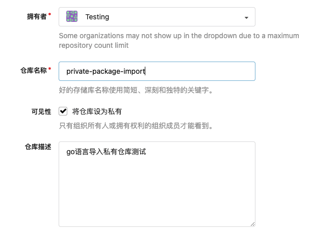The width and height of the screenshot is (310, 233).
Task: Click the red asterisk beside "仓库名称"
Action: click(x=50, y=69)
